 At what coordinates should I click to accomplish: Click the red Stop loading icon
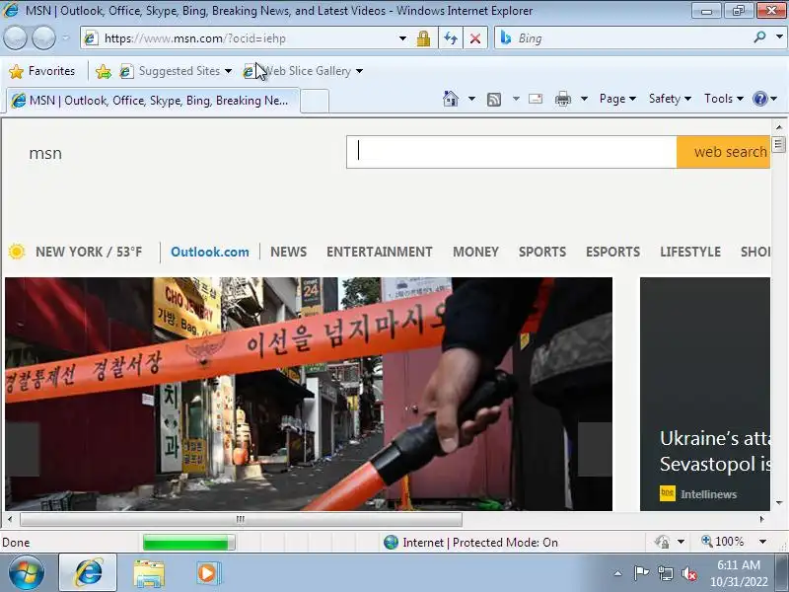(x=475, y=38)
